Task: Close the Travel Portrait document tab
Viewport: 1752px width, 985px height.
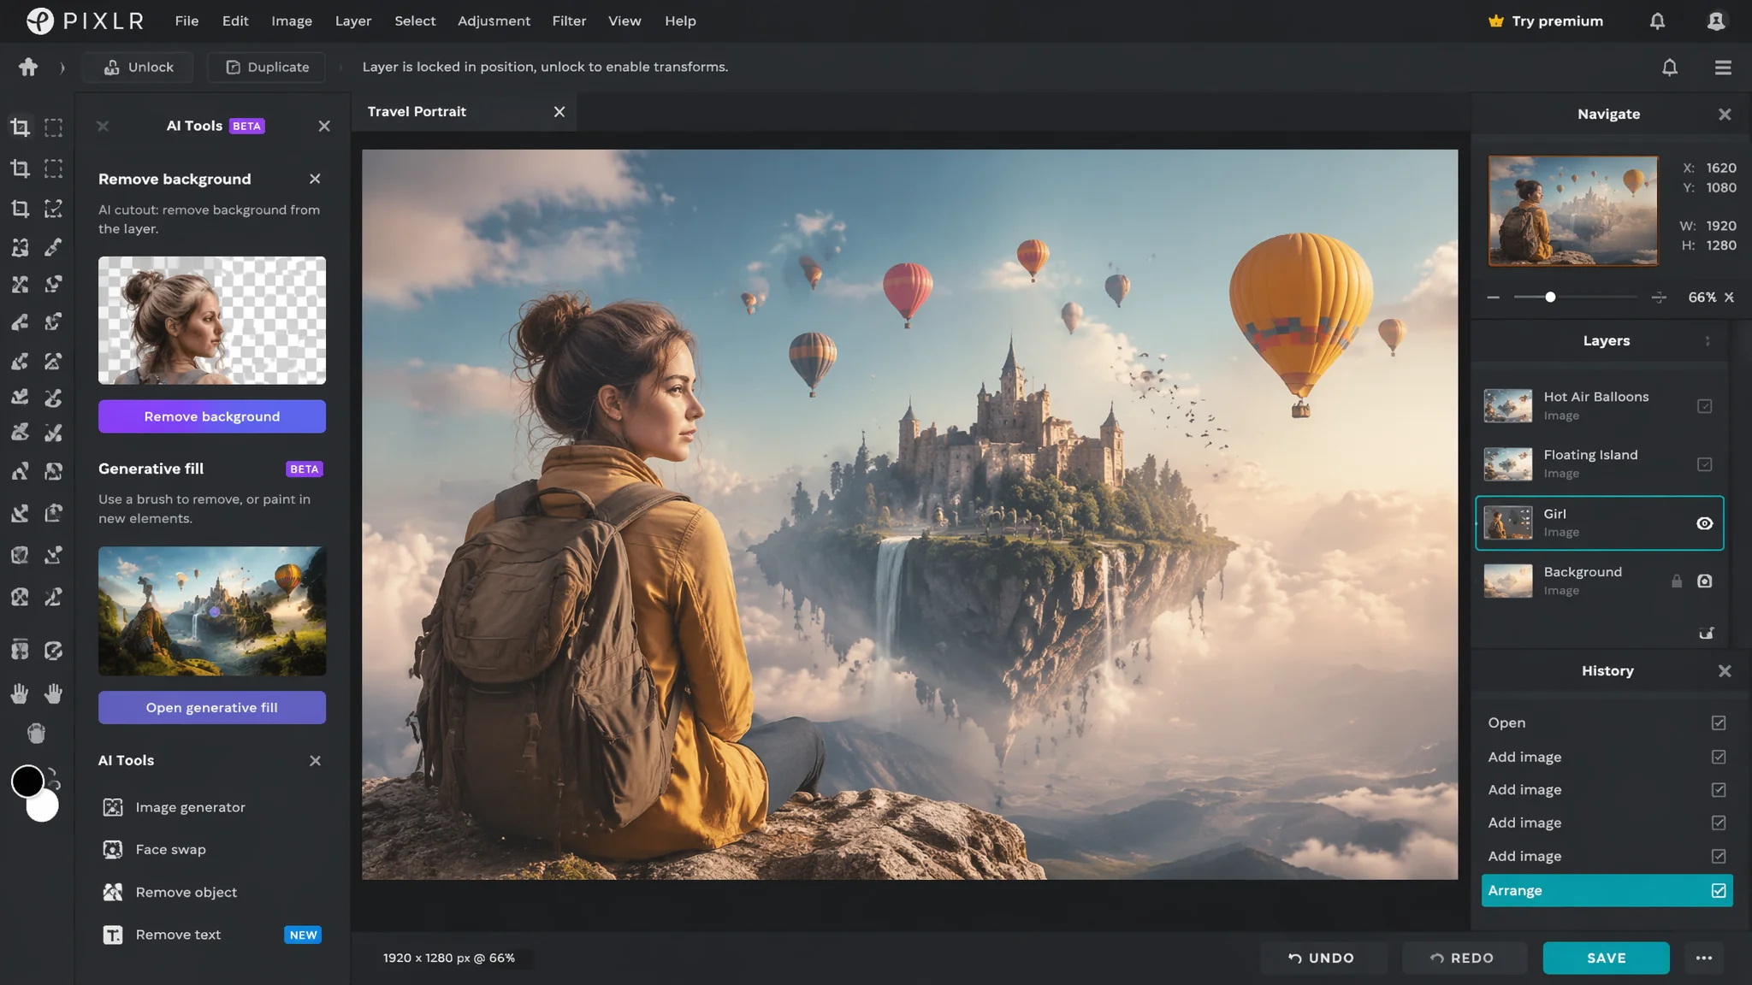Action: click(559, 112)
